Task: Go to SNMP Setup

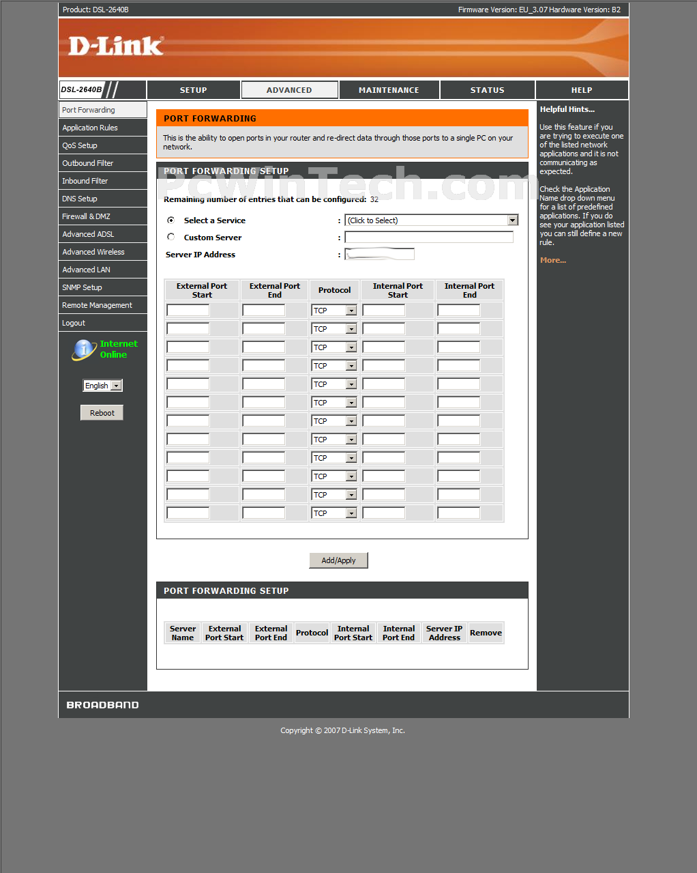Action: click(103, 287)
